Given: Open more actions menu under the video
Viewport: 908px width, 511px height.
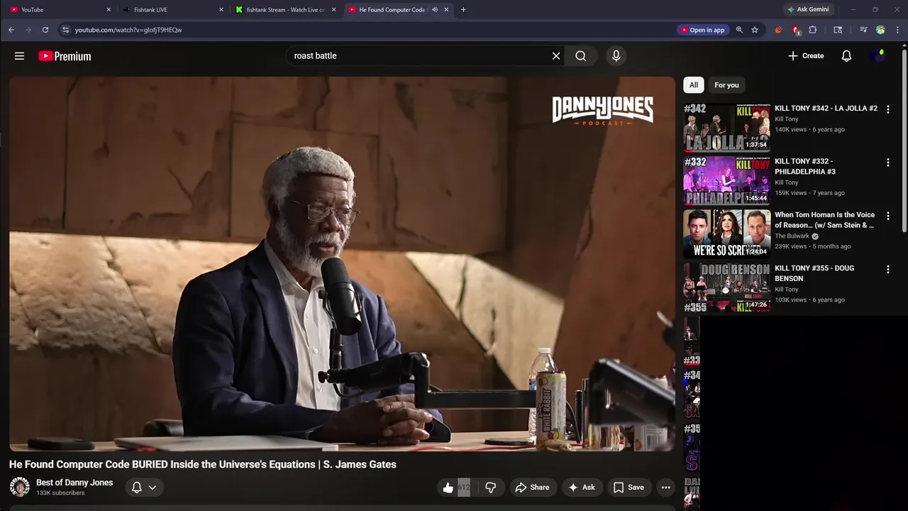Looking at the screenshot, I should point(665,488).
